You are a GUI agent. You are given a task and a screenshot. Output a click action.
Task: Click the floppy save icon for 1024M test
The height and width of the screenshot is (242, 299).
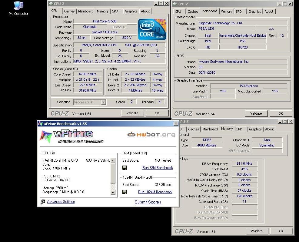tap(125, 192)
